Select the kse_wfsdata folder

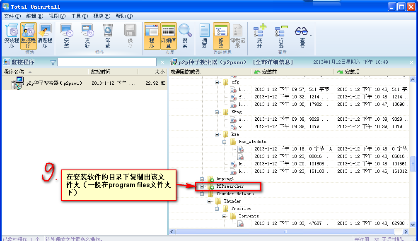coord(252,141)
